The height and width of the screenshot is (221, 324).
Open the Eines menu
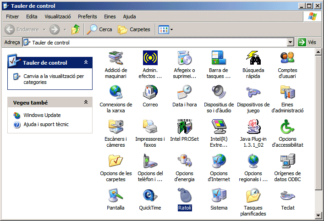[110, 17]
